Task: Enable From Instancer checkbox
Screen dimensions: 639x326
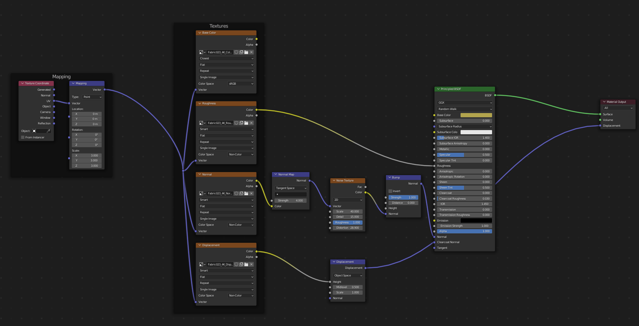Action: pos(23,137)
